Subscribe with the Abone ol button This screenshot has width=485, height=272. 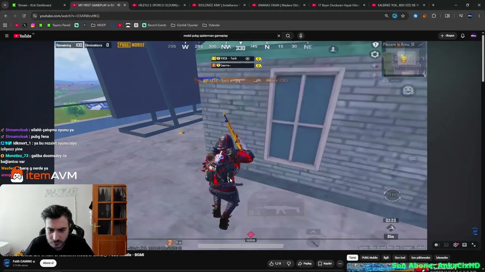tap(48, 263)
